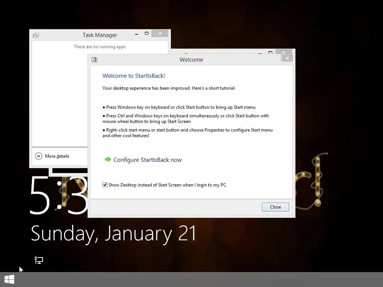Uncheck Show Desktop instead of Start Screen
This screenshot has width=383, height=287.
click(x=105, y=185)
